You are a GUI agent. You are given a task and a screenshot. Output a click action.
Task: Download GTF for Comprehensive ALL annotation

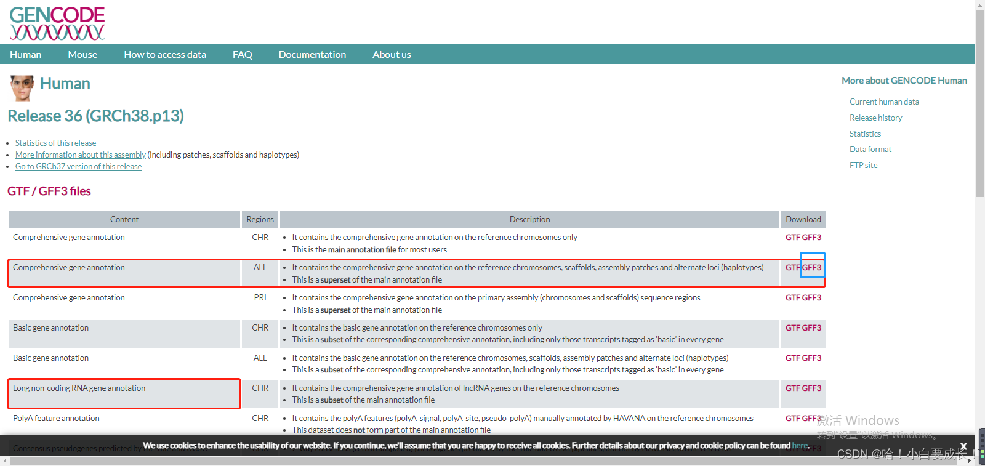(x=792, y=267)
